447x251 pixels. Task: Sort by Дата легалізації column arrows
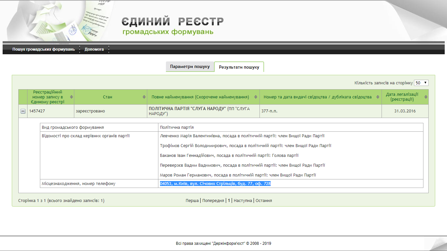[x=426, y=97]
